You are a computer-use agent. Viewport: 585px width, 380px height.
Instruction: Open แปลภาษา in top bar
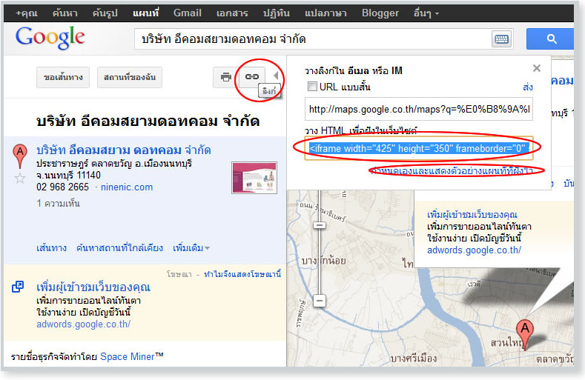click(x=325, y=13)
